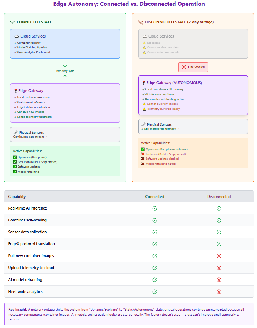This screenshot has height=328, width=257.
Task: Click the pin icon next to Edge Gateway (AUTONOMOUS)
Action: [144, 83]
